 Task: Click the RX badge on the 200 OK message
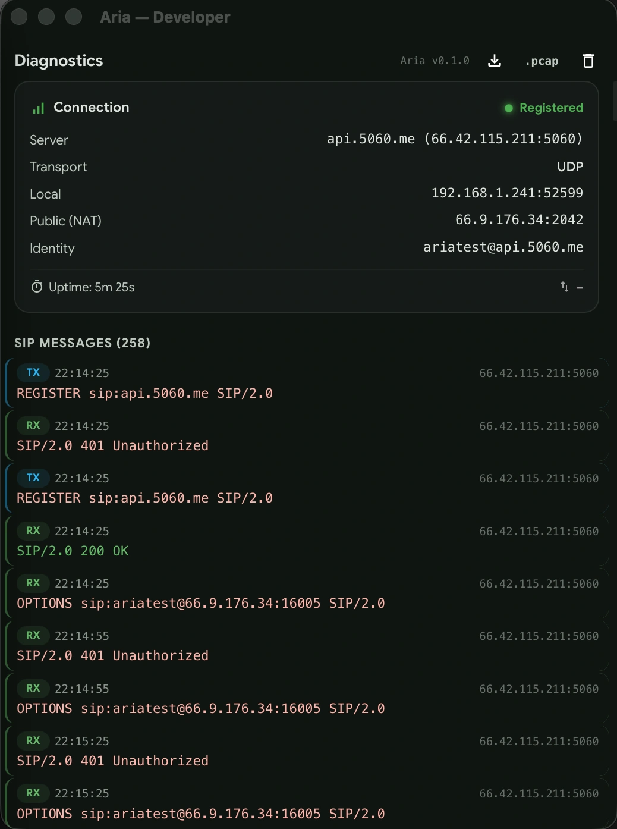point(33,530)
